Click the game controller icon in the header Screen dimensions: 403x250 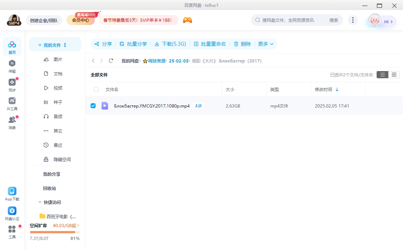point(187,20)
